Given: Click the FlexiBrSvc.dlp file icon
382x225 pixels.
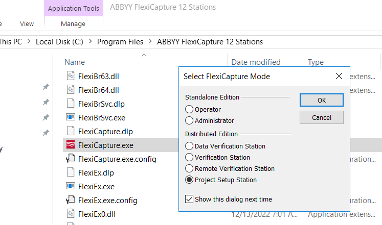Looking at the screenshot, I should (71, 103).
